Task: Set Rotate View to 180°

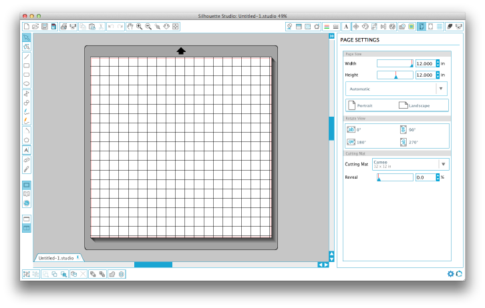Action: [356, 142]
